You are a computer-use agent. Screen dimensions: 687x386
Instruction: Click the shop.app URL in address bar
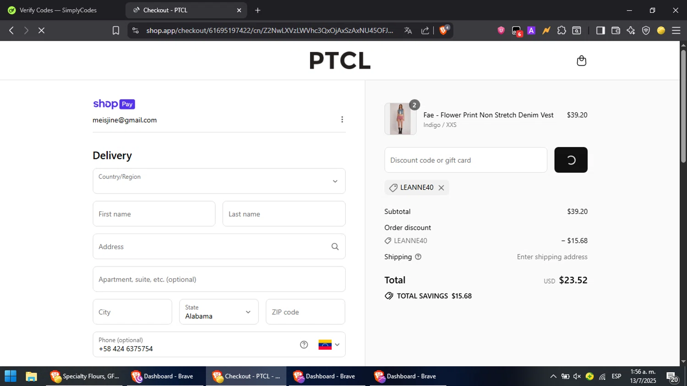269,30
